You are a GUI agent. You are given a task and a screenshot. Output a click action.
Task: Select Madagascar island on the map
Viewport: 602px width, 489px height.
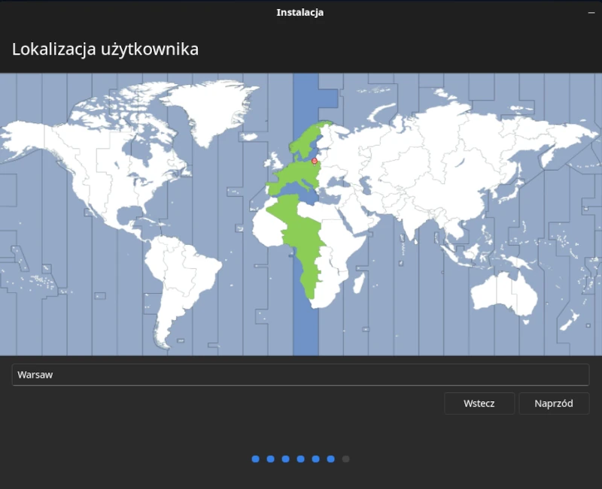point(359,283)
